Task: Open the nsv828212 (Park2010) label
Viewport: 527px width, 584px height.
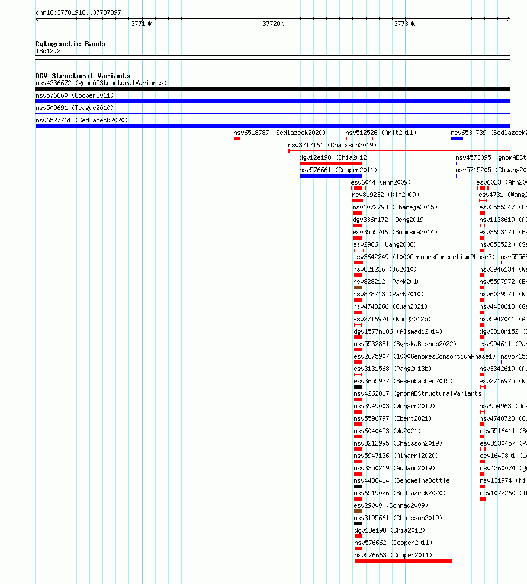Action: (x=388, y=282)
